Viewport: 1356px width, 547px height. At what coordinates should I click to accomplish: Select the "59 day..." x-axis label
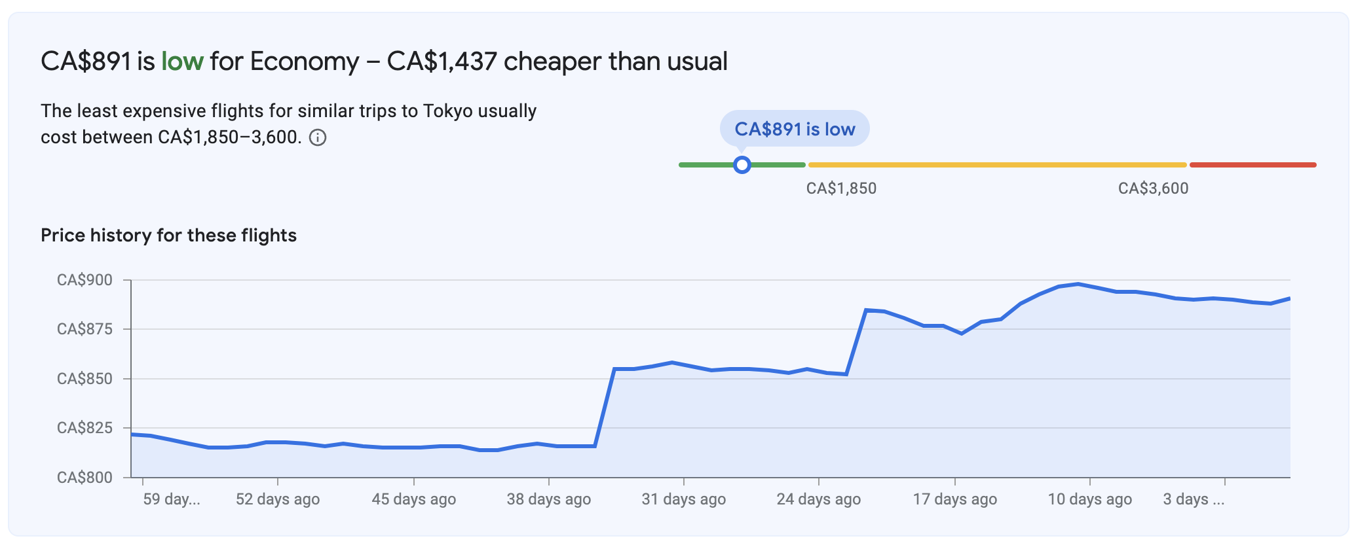point(172,499)
